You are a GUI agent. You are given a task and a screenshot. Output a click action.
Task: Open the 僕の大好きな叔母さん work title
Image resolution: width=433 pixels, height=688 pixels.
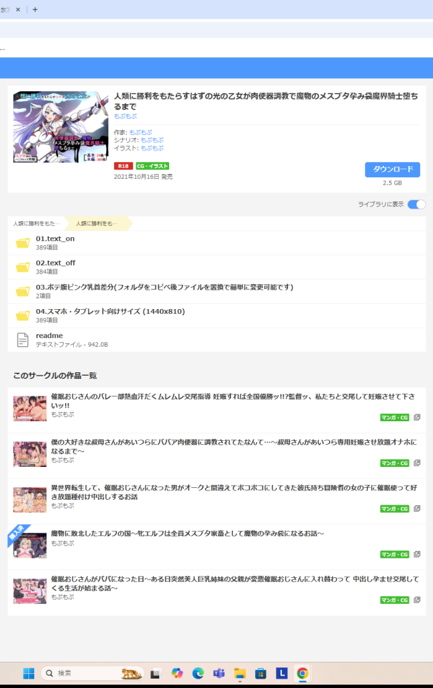click(234, 446)
